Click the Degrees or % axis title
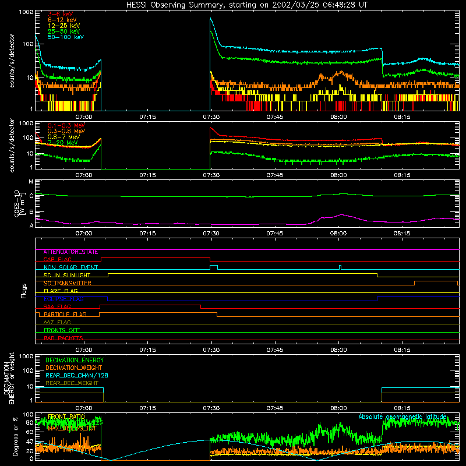 [x=15, y=436]
